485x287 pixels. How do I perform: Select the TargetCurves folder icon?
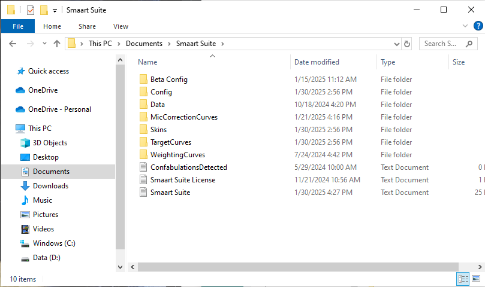point(143,142)
